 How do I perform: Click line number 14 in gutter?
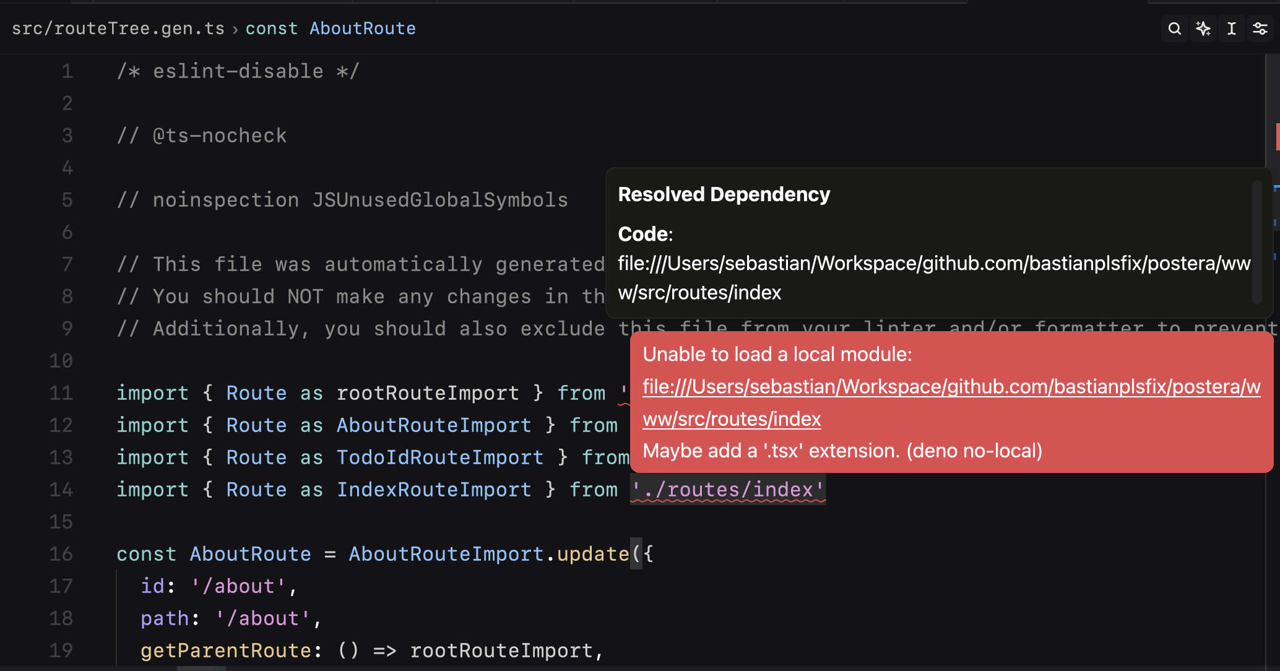(61, 490)
